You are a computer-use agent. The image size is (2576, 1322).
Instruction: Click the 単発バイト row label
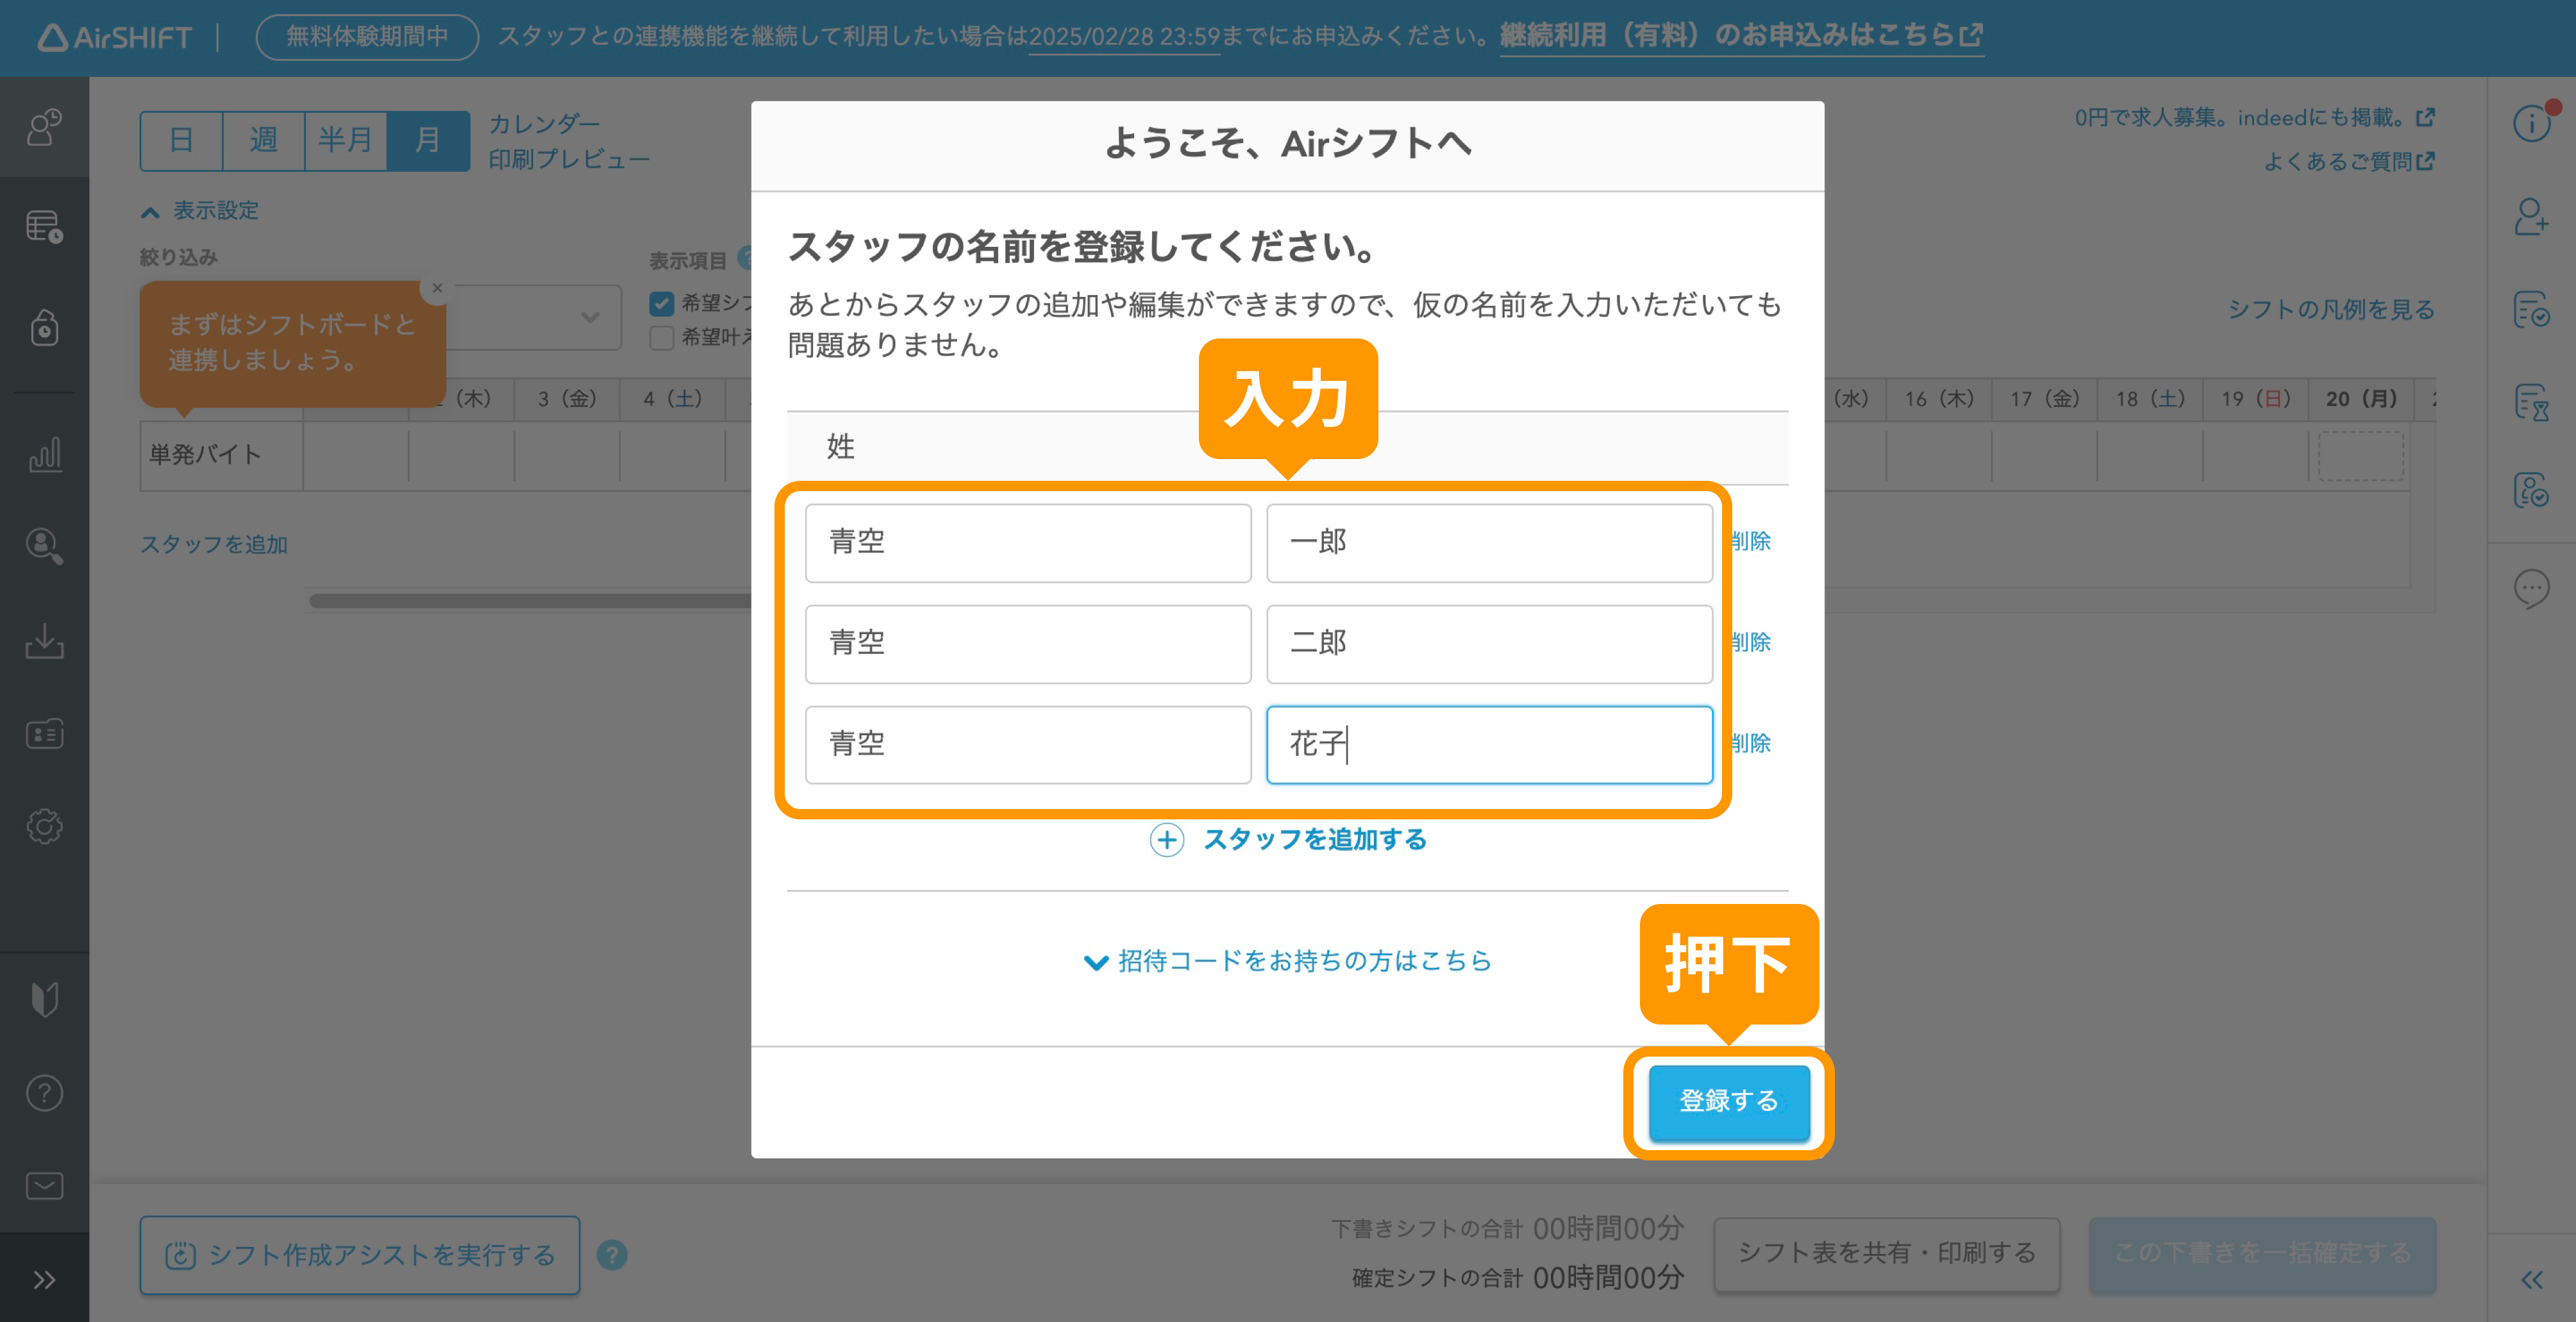(221, 455)
